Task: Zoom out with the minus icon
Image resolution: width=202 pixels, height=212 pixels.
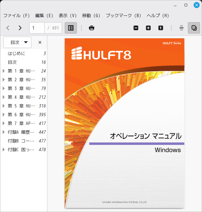Action: pyautogui.click(x=136, y=28)
